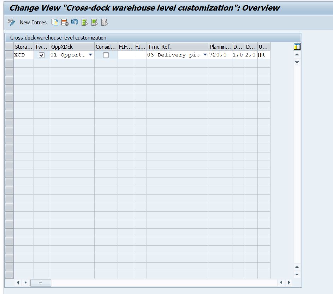The height and width of the screenshot is (294, 333).
Task: Select the XCD row using row selector
Action: click(9, 55)
